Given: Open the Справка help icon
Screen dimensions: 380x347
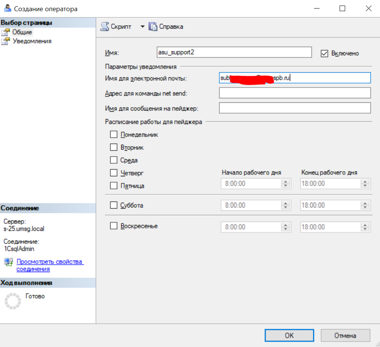Looking at the screenshot, I should pyautogui.click(x=153, y=27).
